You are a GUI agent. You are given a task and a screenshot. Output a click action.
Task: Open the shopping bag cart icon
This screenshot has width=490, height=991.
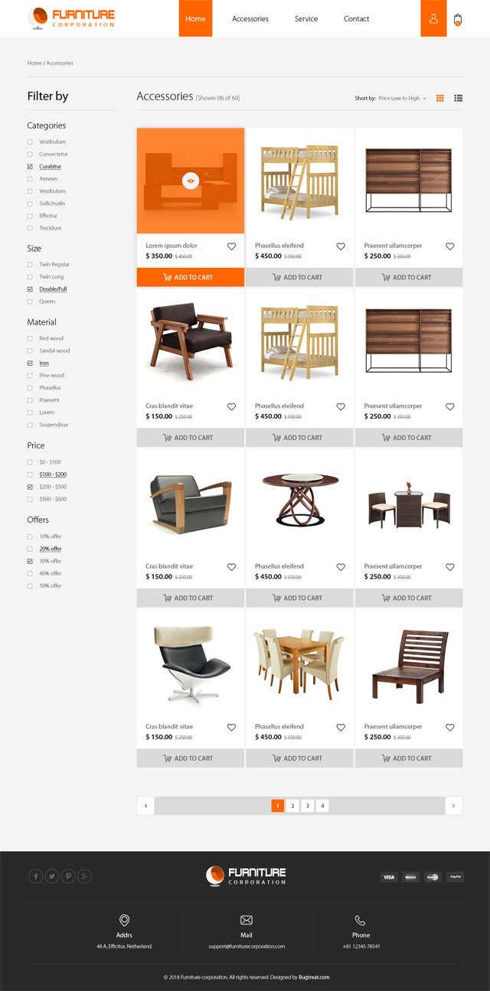458,19
